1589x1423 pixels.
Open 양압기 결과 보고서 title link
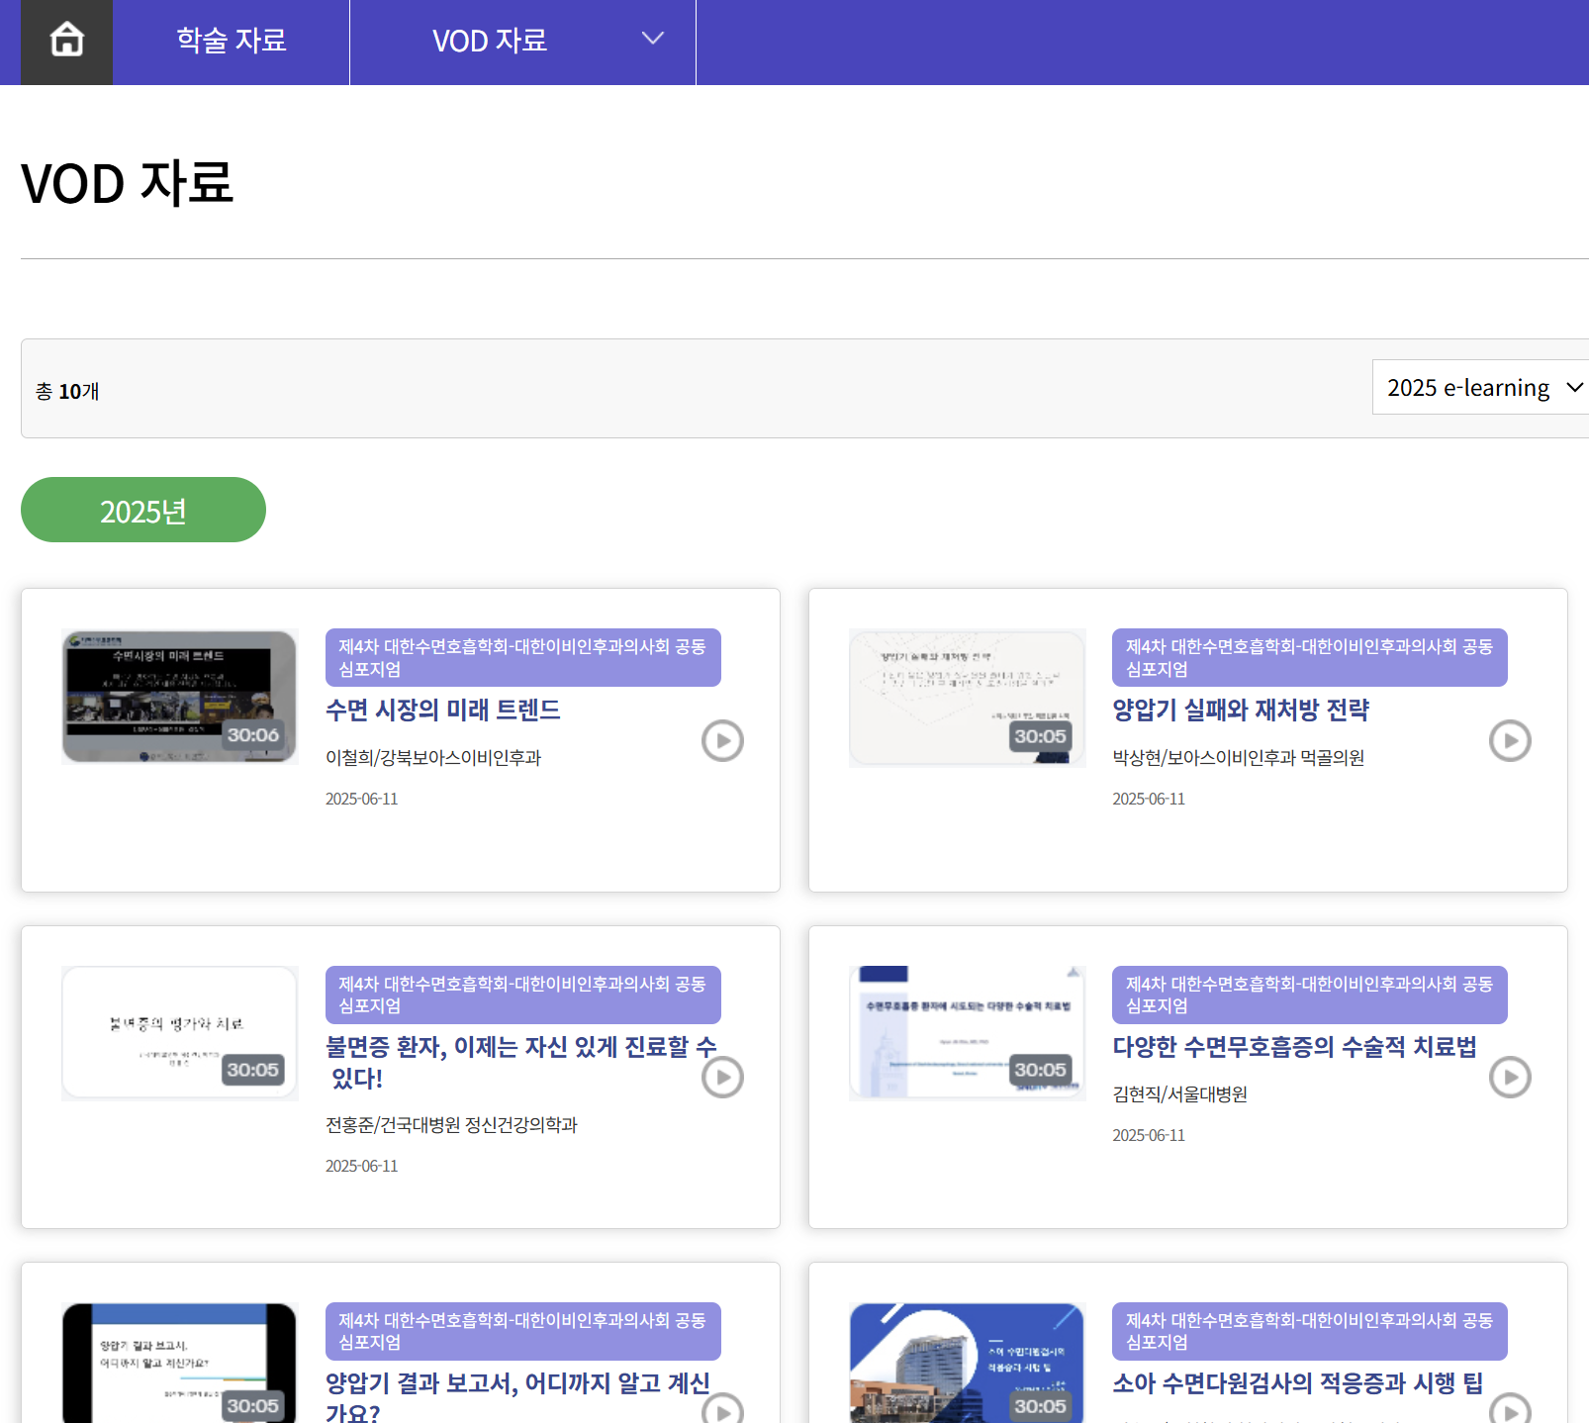click(518, 1396)
